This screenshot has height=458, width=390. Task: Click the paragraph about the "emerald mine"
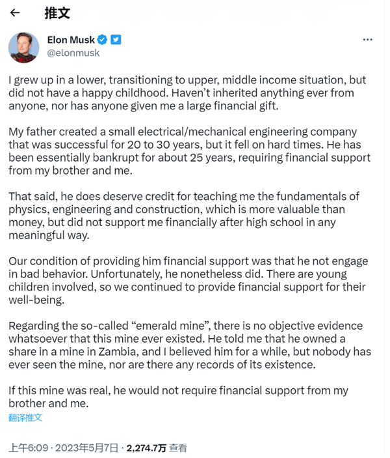[188, 345]
